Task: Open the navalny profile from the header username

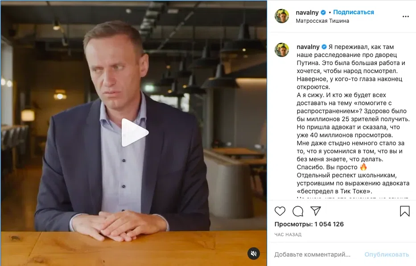Action: tap(307, 12)
